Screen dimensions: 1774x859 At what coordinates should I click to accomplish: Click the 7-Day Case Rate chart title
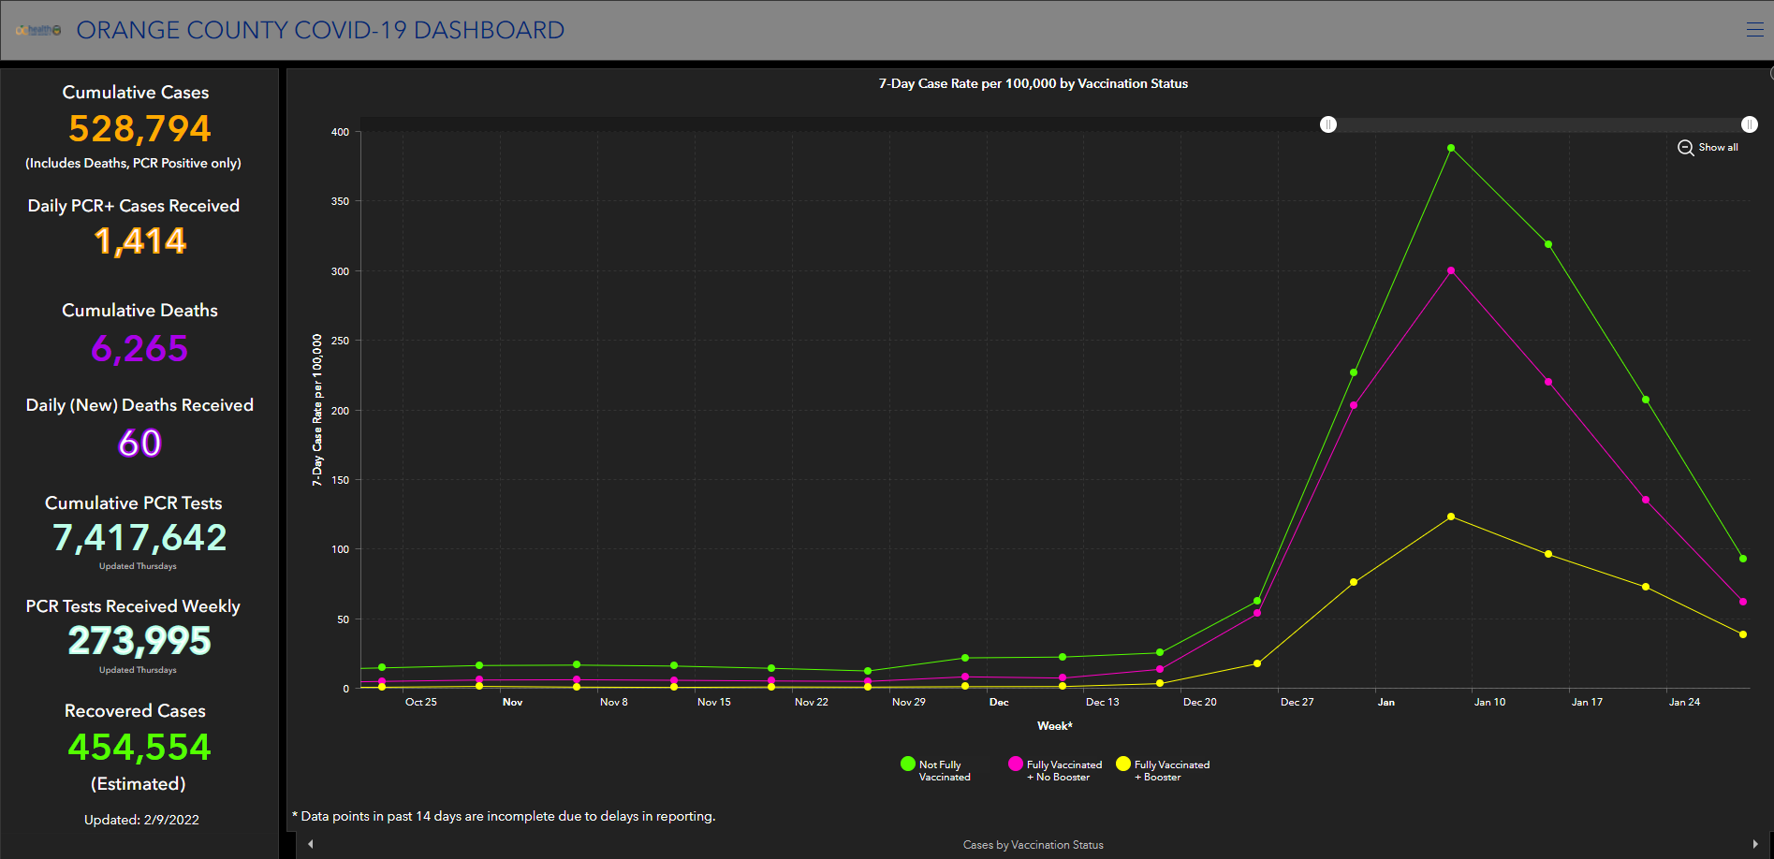pyautogui.click(x=1034, y=83)
